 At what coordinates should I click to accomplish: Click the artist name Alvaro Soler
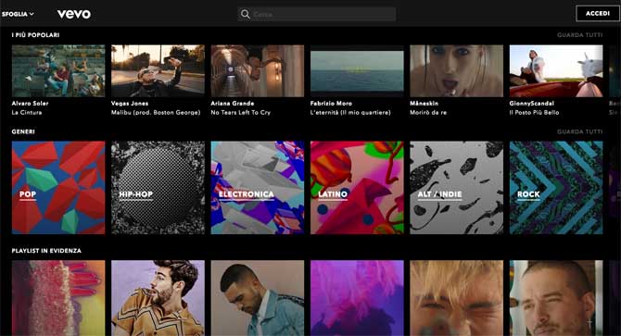pyautogui.click(x=30, y=103)
